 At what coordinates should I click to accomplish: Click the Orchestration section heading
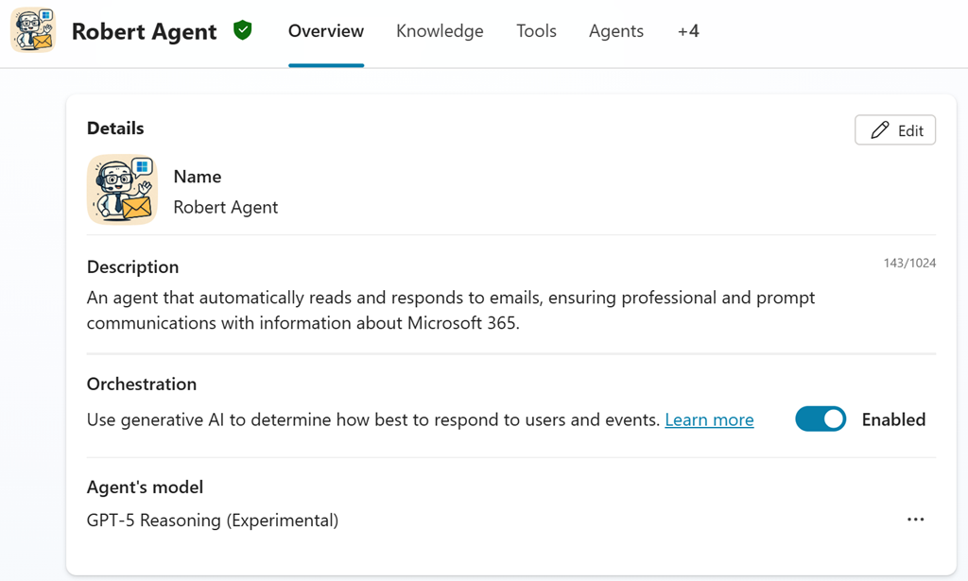click(142, 384)
